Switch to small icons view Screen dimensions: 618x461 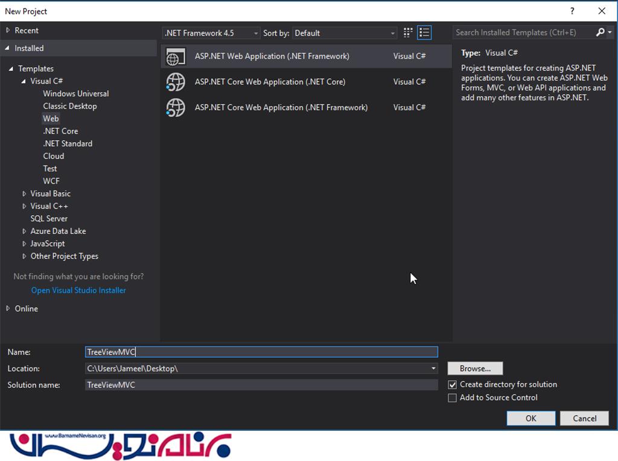408,33
